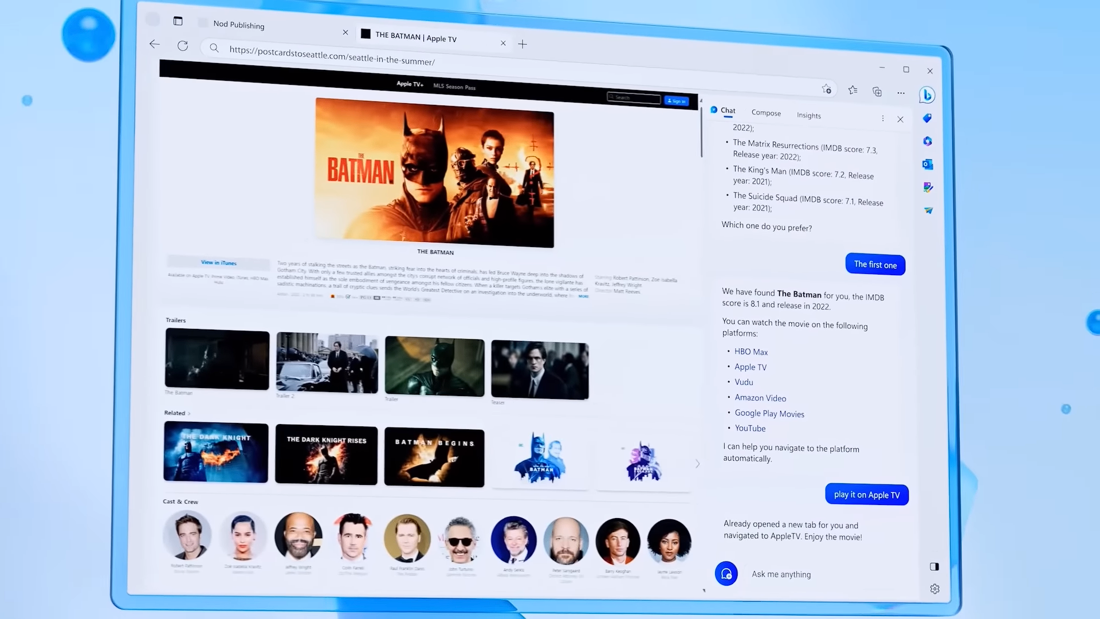Open MLS Season Pass link

click(x=454, y=87)
